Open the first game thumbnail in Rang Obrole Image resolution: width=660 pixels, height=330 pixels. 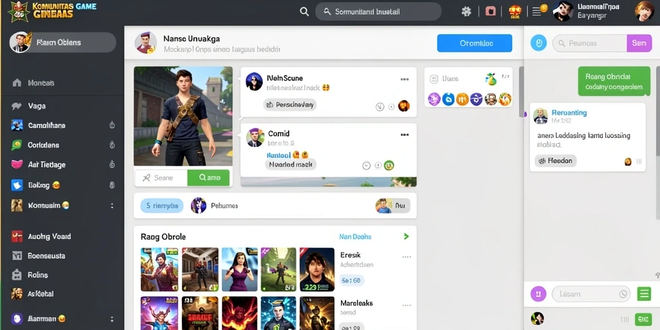pos(159,269)
